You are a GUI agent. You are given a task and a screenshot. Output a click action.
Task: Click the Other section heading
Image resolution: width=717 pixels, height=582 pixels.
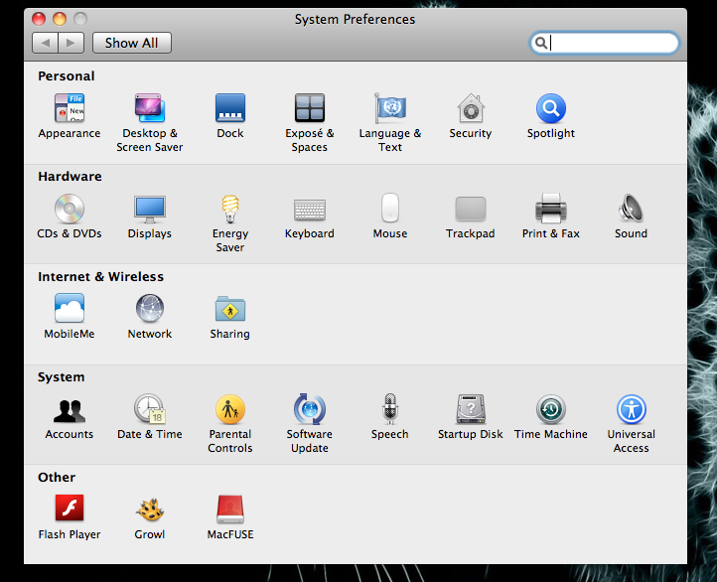click(x=57, y=477)
